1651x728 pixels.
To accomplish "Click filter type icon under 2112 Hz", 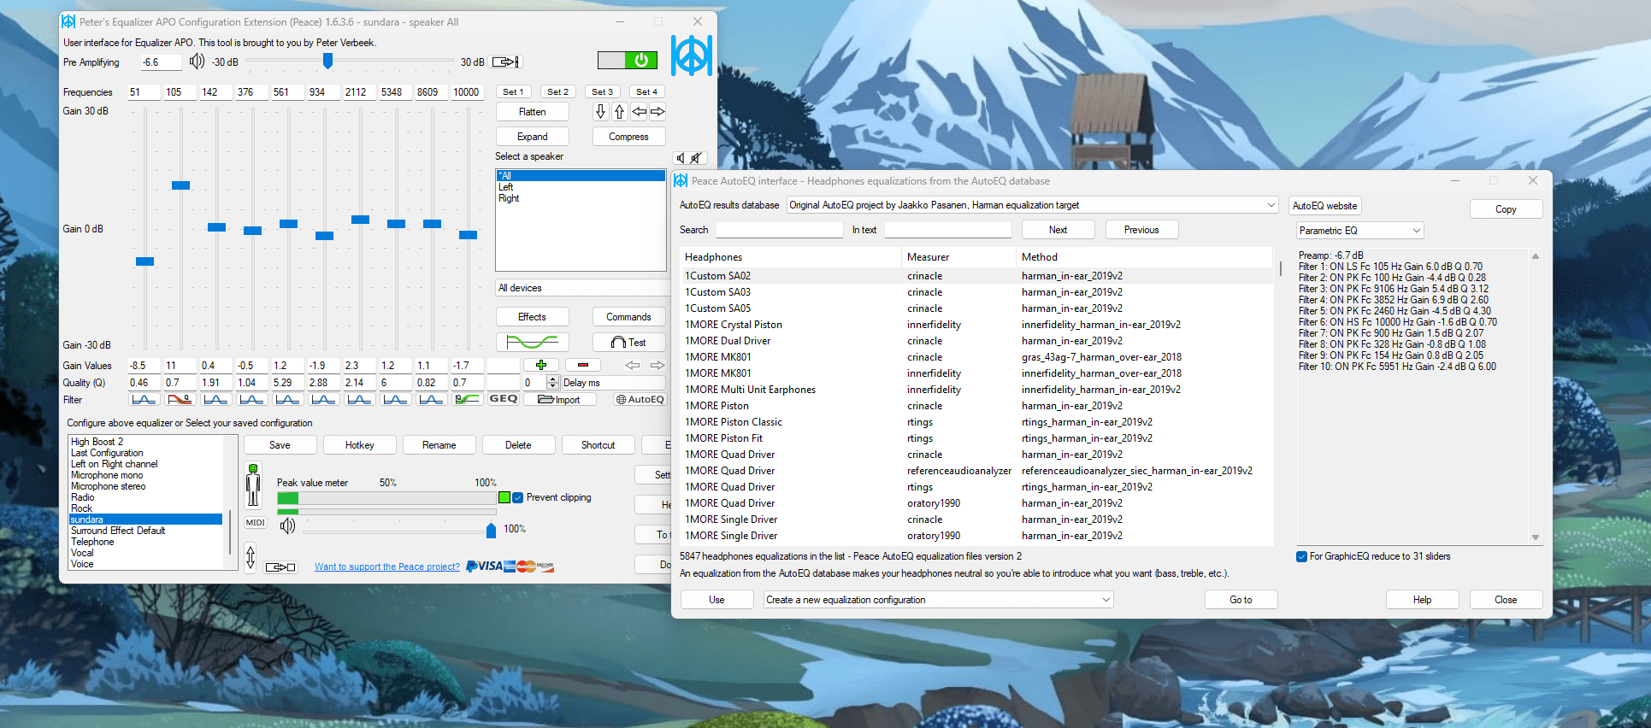I will (x=359, y=399).
